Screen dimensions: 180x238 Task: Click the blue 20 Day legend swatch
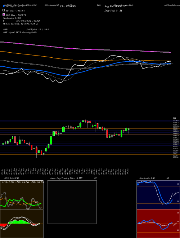[4, 6]
